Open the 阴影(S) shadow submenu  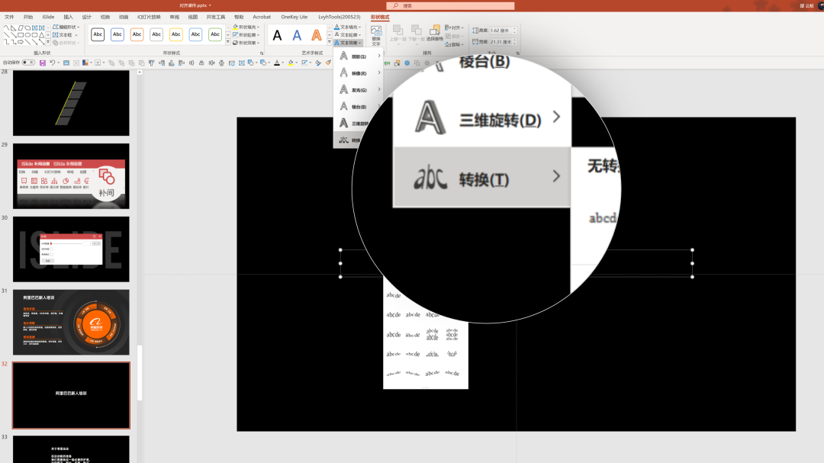coord(359,56)
